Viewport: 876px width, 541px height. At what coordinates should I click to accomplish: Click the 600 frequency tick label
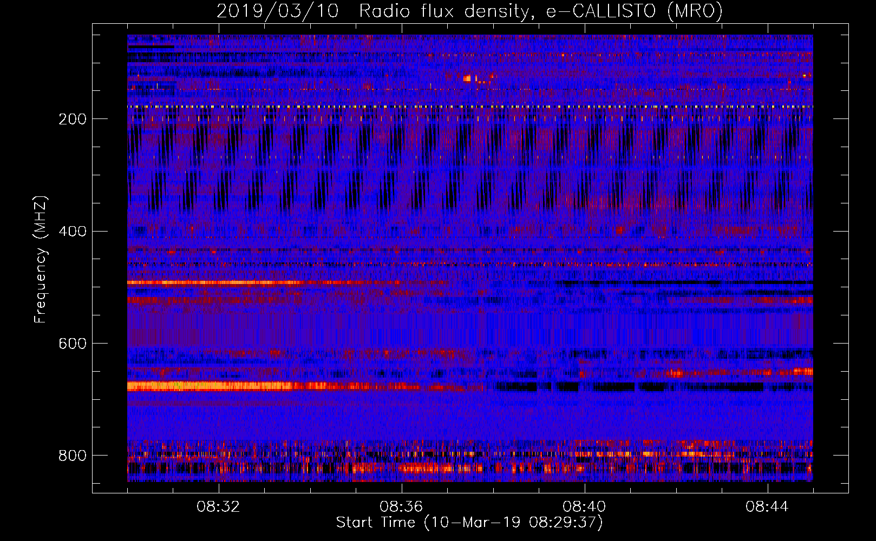pyautogui.click(x=73, y=344)
